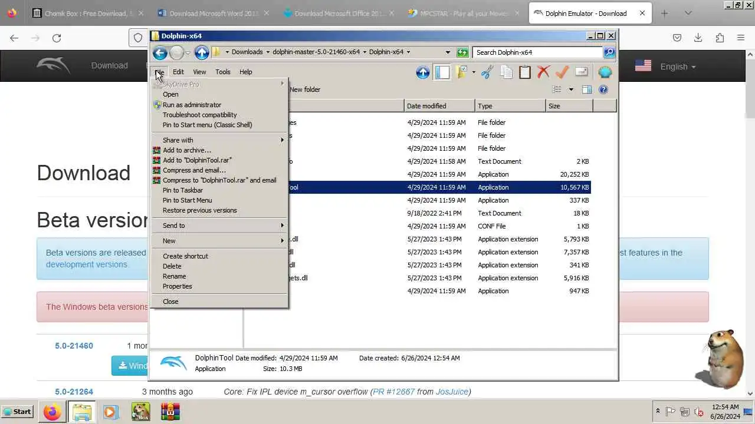Choose Troubleshoot compatibility
This screenshot has height=424, width=755.
point(219,115)
